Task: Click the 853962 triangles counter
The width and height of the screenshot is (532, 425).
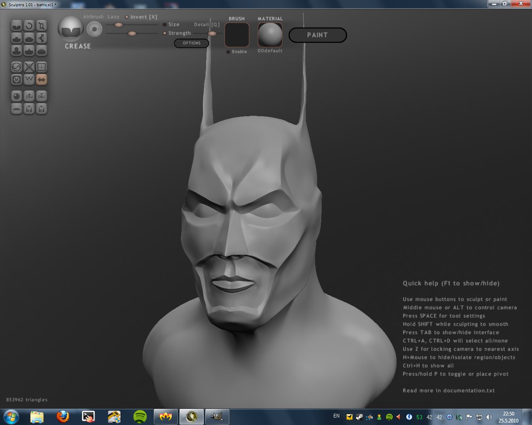Action: (x=27, y=400)
